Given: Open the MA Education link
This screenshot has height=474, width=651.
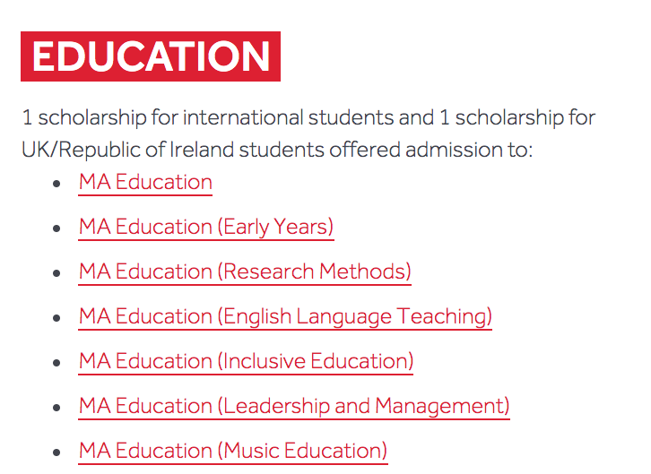Looking at the screenshot, I should point(145,183).
